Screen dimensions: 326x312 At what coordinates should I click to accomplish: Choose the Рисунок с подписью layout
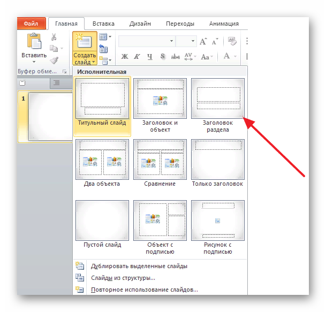click(218, 228)
